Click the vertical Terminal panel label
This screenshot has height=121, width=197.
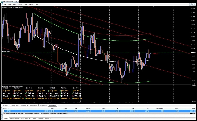pos(2,117)
